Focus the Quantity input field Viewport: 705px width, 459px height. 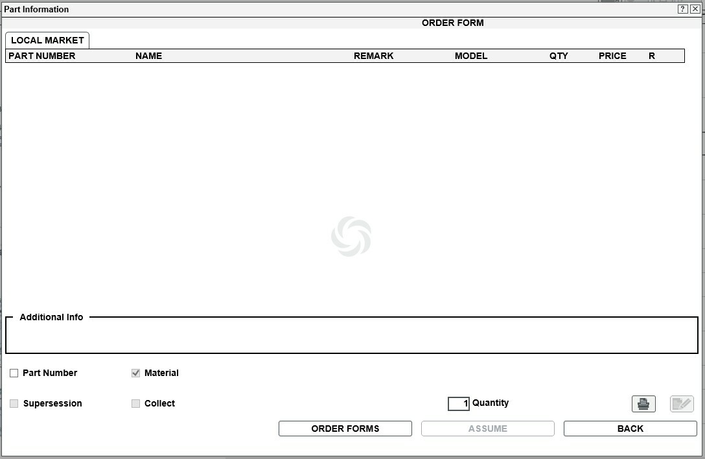pyautogui.click(x=459, y=404)
